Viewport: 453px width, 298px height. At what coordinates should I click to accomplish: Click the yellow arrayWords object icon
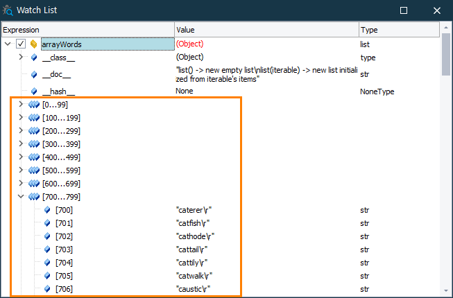(x=33, y=44)
